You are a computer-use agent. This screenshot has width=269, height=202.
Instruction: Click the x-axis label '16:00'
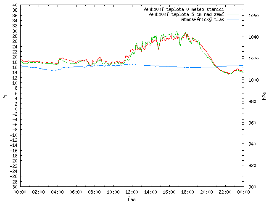[169, 192]
